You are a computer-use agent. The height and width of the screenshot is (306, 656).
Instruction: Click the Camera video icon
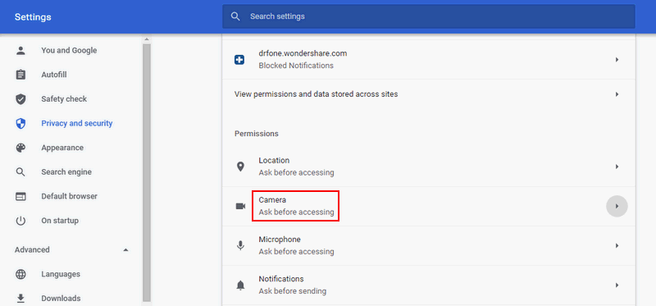[240, 207]
